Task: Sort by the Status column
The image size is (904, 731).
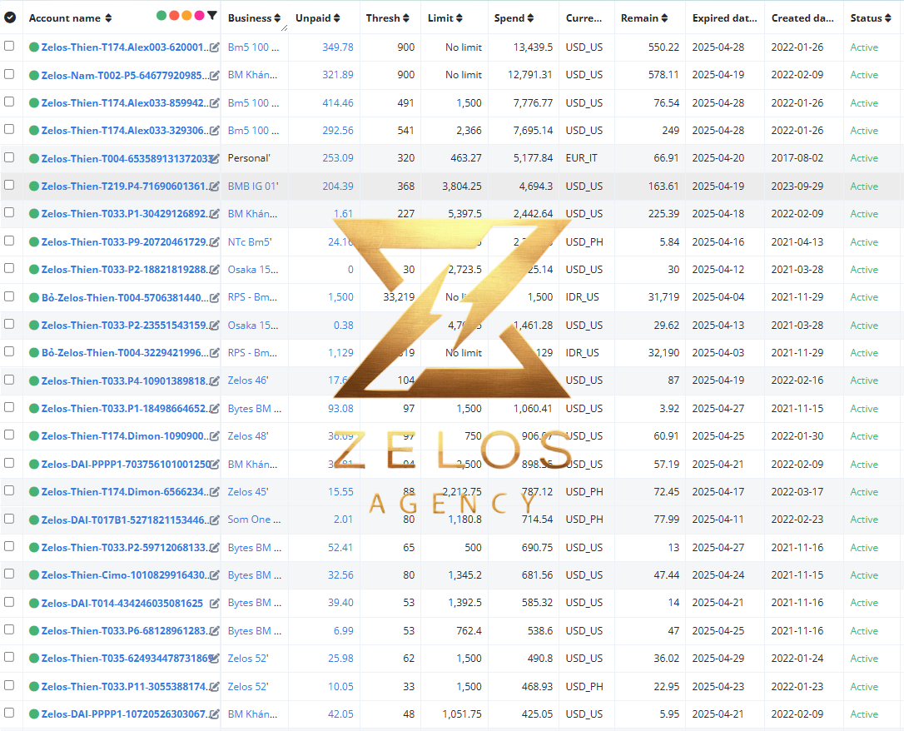Action: tap(871, 17)
